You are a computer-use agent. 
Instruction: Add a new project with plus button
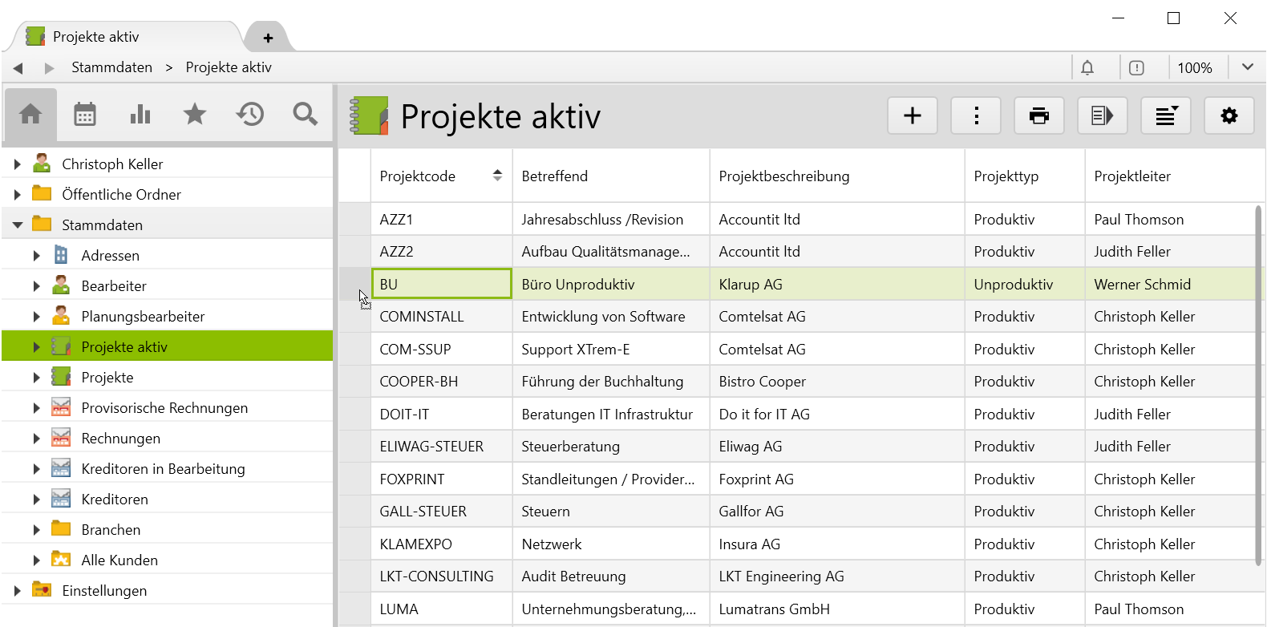click(913, 116)
